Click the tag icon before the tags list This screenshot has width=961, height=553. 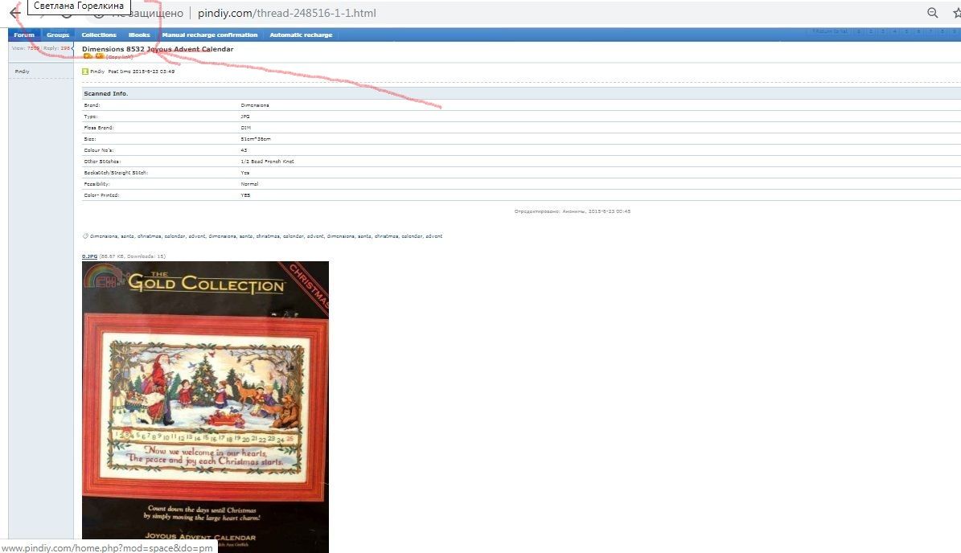click(85, 236)
